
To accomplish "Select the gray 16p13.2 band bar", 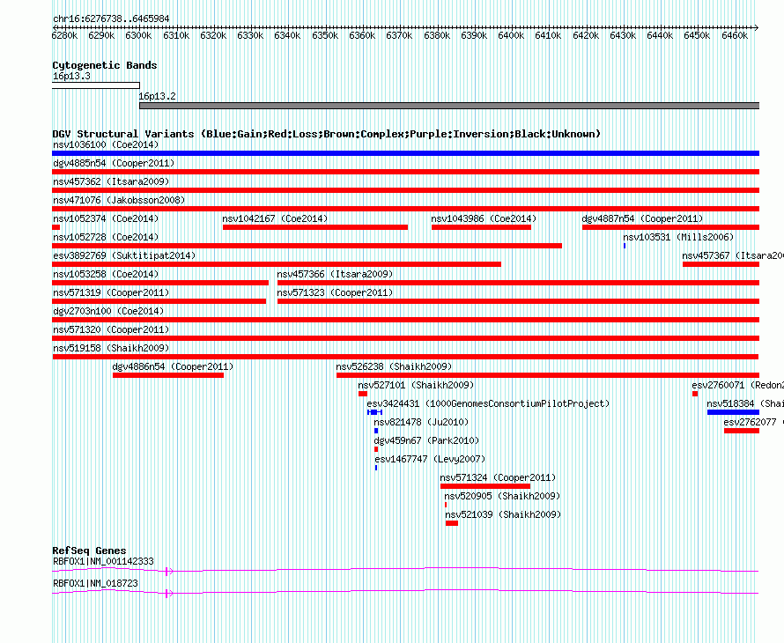I will [449, 106].
